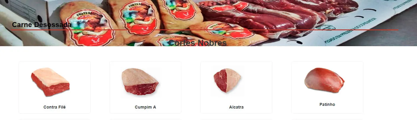View the Alcatra meat cut image

pyautogui.click(x=227, y=80)
